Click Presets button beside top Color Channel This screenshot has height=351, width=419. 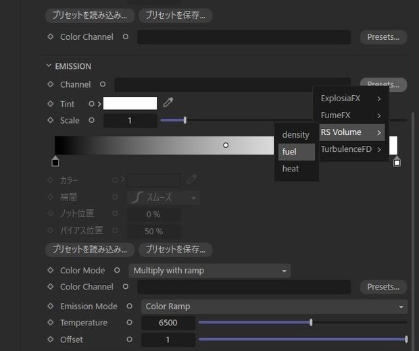[x=383, y=37]
